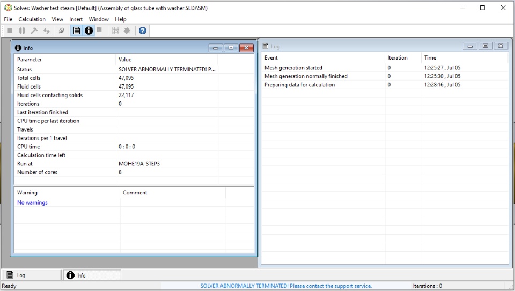Click the Iteration column header in Log
515x291 pixels.
[403, 58]
